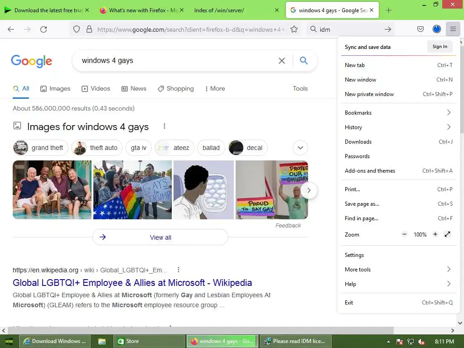
Task: Click the Google blue search magnifier
Action: pos(304,61)
